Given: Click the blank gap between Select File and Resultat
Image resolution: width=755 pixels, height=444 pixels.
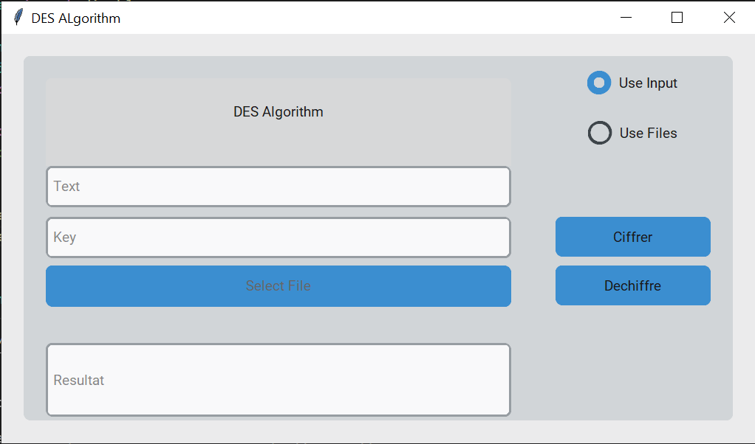Looking at the screenshot, I should pos(278,325).
